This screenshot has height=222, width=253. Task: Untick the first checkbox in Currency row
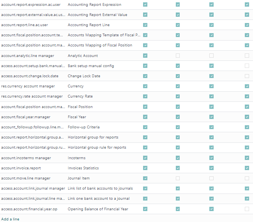click(145, 86)
